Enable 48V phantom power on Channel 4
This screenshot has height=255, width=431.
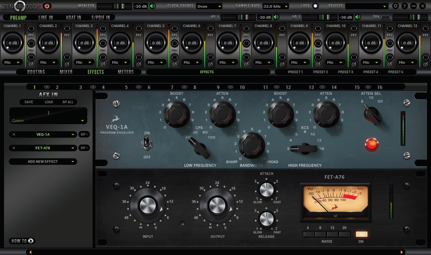pyautogui.click(x=139, y=28)
